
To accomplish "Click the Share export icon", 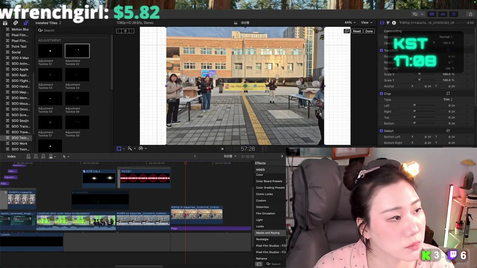I will [470, 14].
